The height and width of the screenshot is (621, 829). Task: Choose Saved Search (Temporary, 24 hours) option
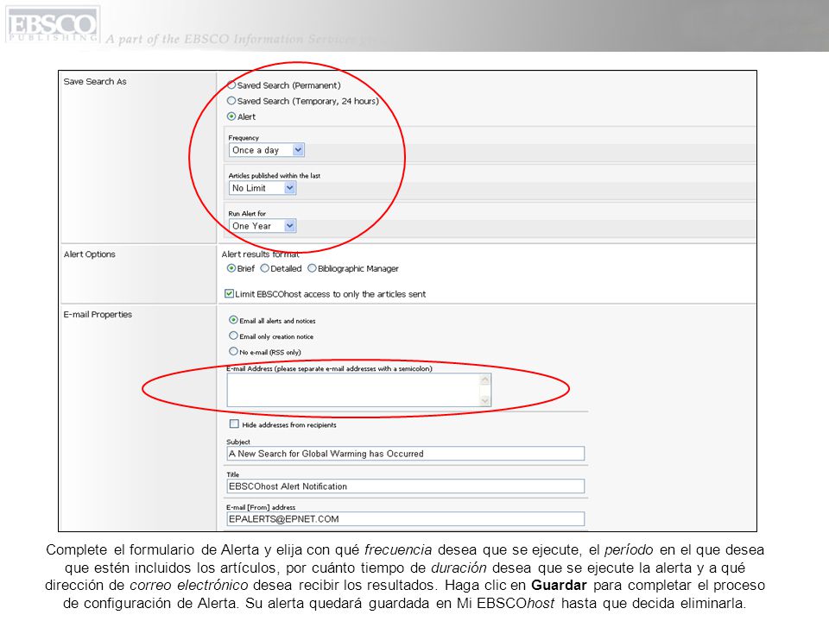231,100
